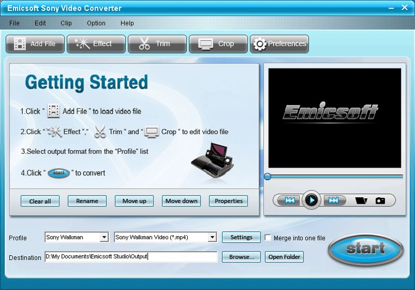Image resolution: width=415 pixels, height=290 pixels.
Task: Skip to previous with the rewind button
Action: coord(289,200)
